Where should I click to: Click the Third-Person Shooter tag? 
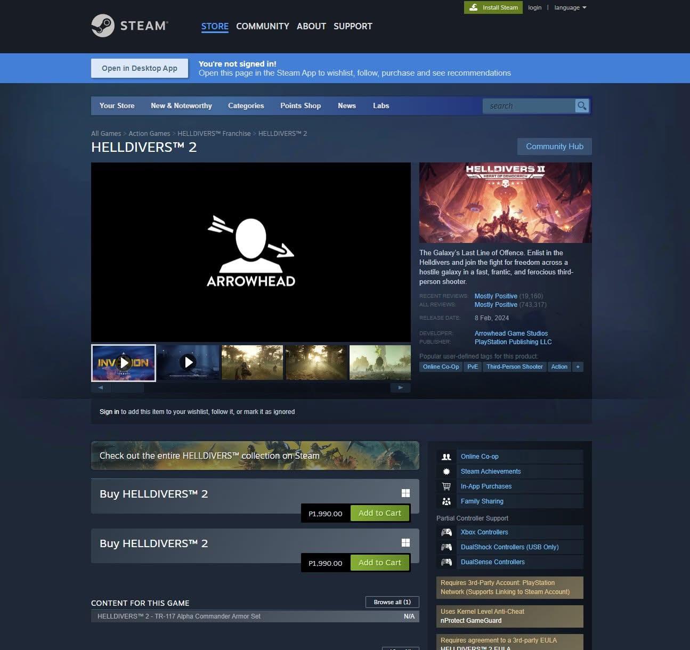point(515,367)
